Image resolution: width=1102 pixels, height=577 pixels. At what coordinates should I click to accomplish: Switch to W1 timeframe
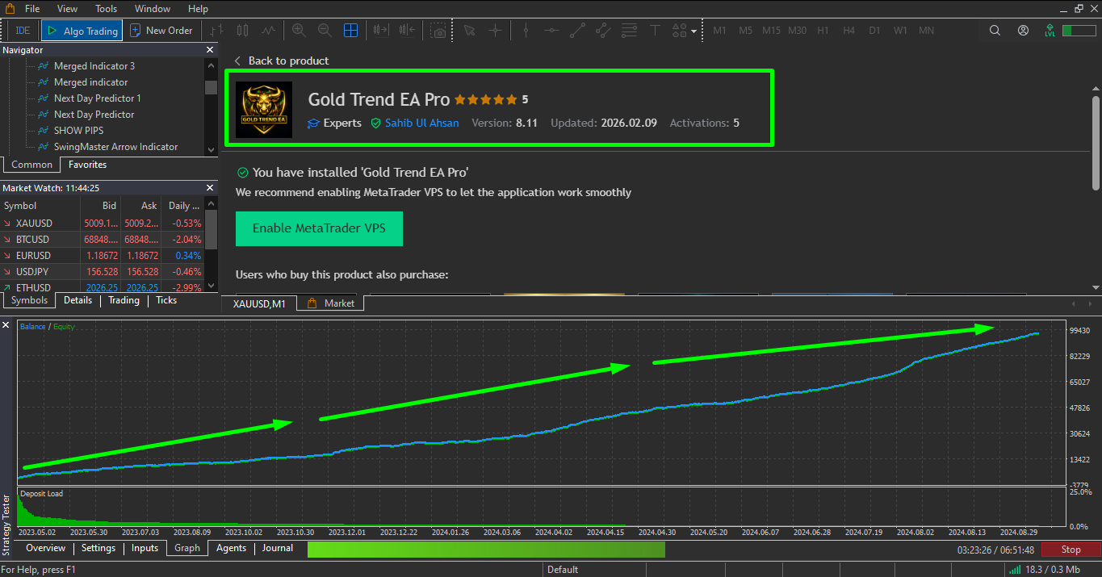tap(900, 31)
